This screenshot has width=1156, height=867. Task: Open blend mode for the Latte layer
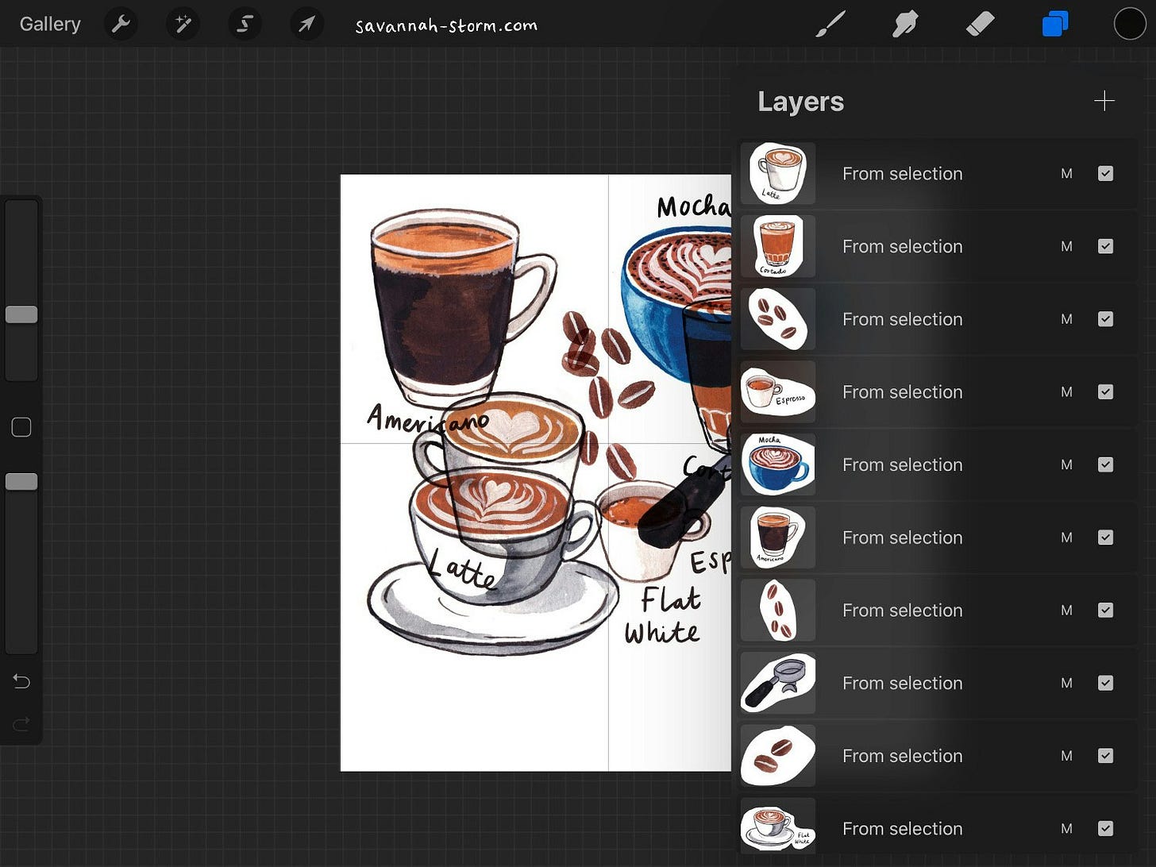click(1067, 173)
